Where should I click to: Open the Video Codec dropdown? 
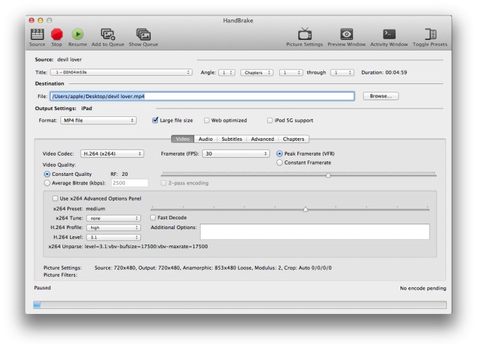[x=112, y=154]
